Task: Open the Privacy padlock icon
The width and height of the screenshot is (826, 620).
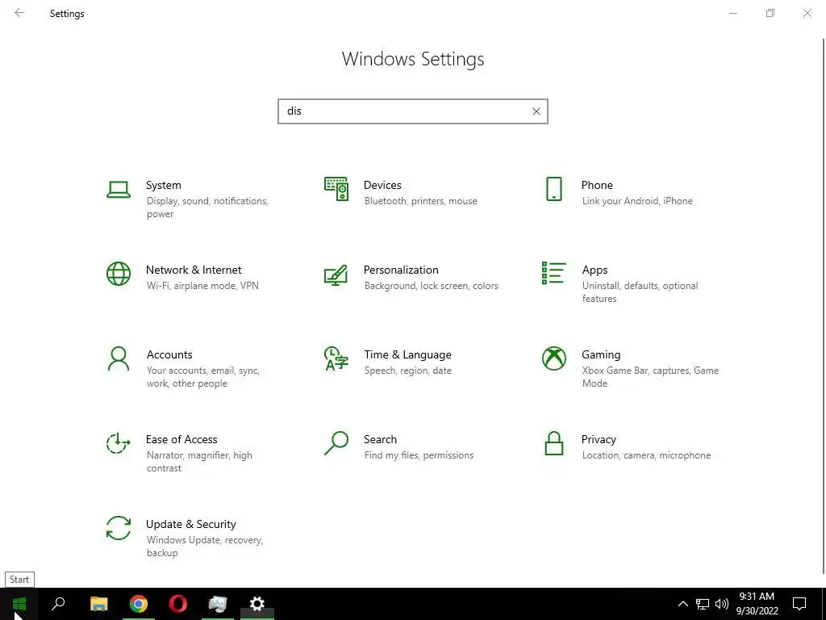Action: tap(553, 443)
